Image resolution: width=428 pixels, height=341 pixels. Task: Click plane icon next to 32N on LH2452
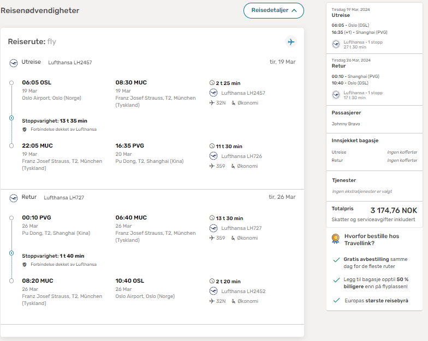pos(212,301)
